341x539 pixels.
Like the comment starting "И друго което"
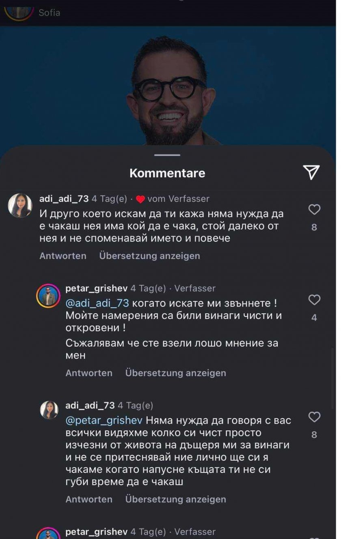[x=314, y=210]
